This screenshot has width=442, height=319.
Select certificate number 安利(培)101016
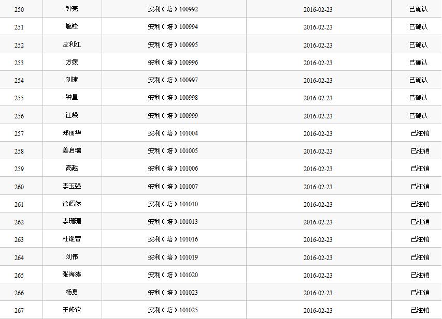(173, 239)
